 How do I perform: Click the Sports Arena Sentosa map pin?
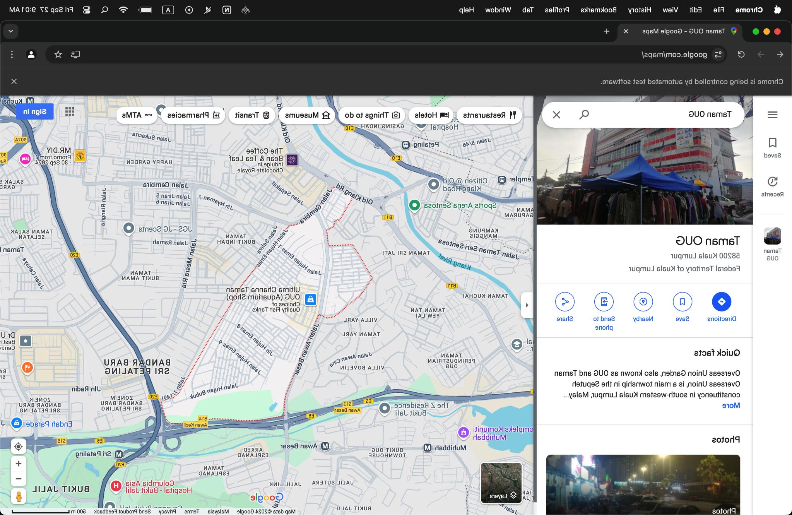(414, 205)
